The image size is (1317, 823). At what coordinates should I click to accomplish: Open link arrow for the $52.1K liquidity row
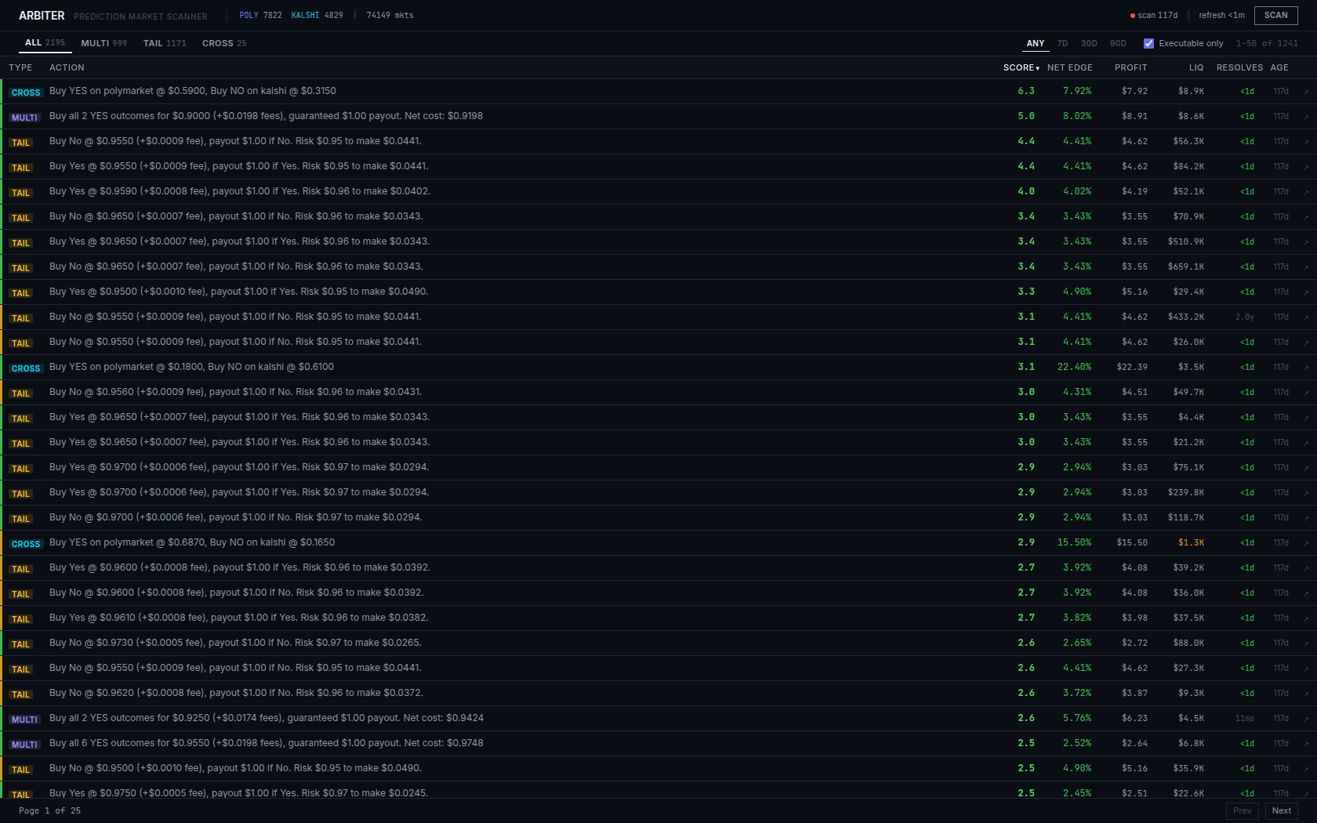pos(1306,192)
